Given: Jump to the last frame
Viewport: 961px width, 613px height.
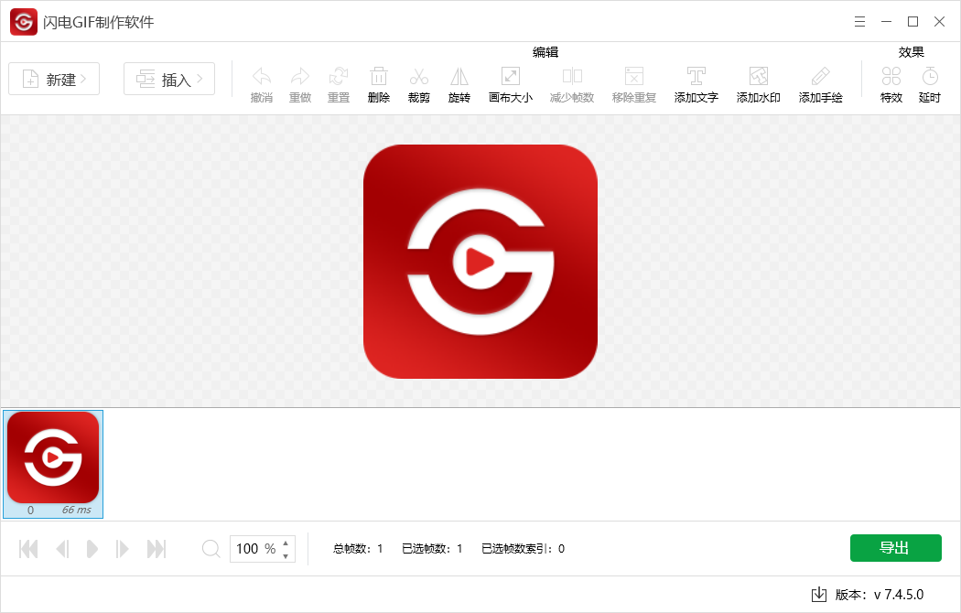Looking at the screenshot, I should [157, 549].
